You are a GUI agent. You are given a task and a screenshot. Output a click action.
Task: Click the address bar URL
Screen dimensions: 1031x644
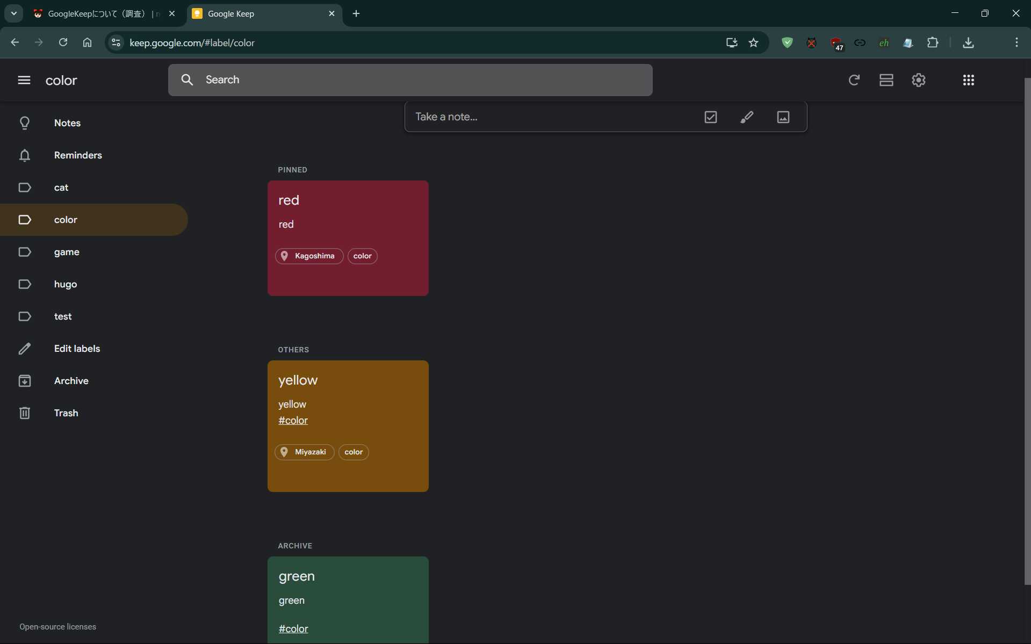pyautogui.click(x=192, y=43)
